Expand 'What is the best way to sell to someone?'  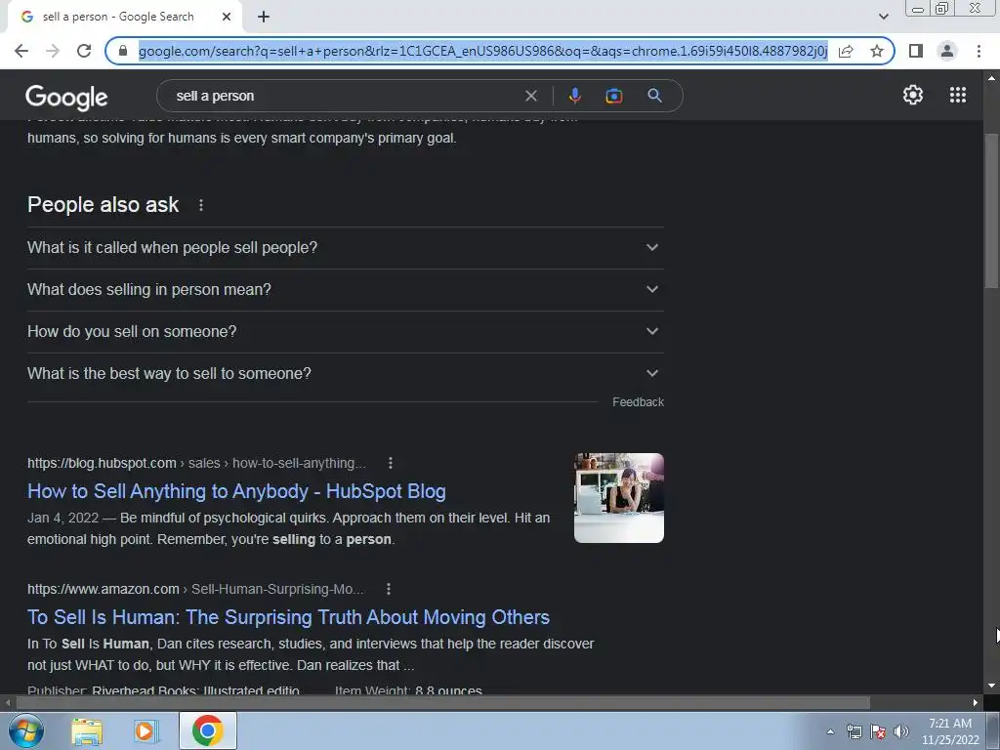(345, 374)
